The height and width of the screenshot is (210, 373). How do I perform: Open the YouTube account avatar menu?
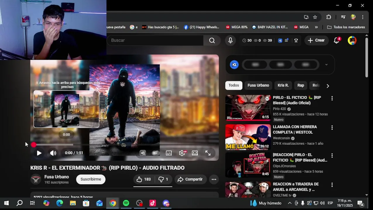[x=352, y=40]
